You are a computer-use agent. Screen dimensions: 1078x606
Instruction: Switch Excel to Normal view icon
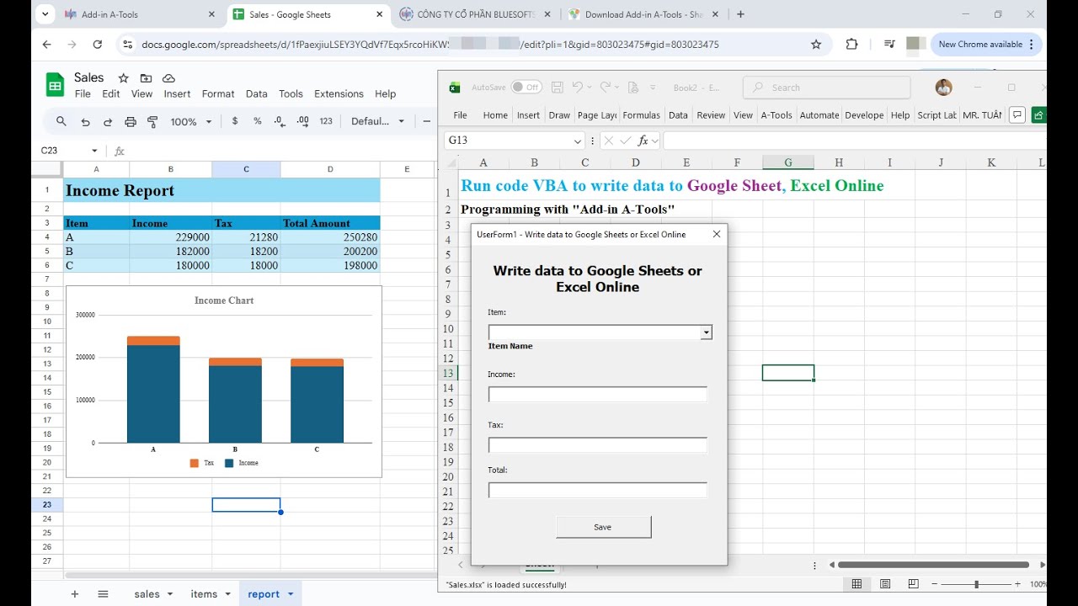(x=857, y=584)
